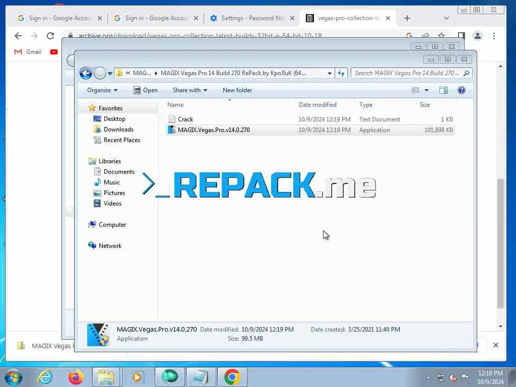The width and height of the screenshot is (516, 387).
Task: Open Favorites in navigation pane
Action: pyautogui.click(x=110, y=108)
